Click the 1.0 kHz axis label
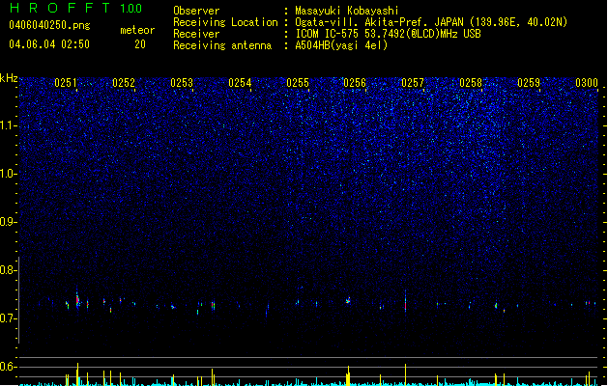 point(9,174)
